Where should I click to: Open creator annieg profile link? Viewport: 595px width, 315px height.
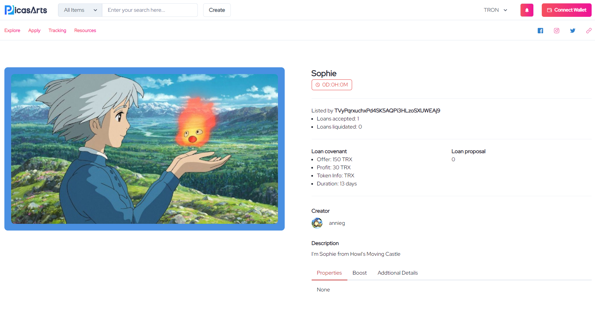click(337, 223)
